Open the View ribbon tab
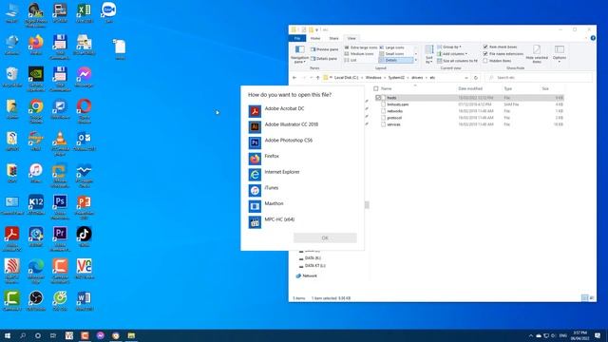Viewport: 608px width, 342px height. coord(351,38)
